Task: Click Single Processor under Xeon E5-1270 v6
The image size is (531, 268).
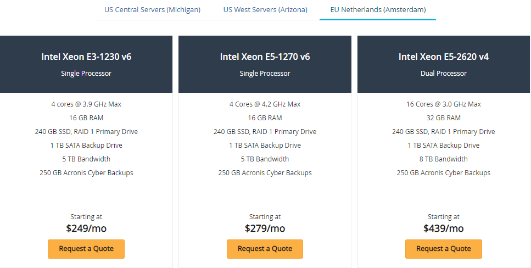Action: point(265,74)
